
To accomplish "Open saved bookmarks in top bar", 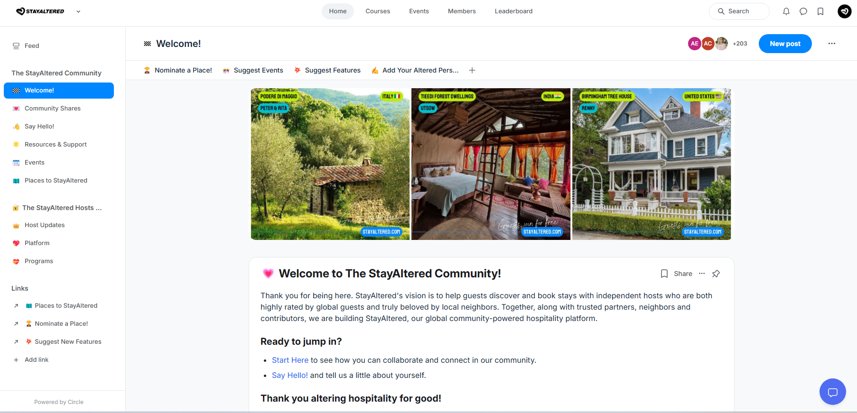I will (820, 11).
